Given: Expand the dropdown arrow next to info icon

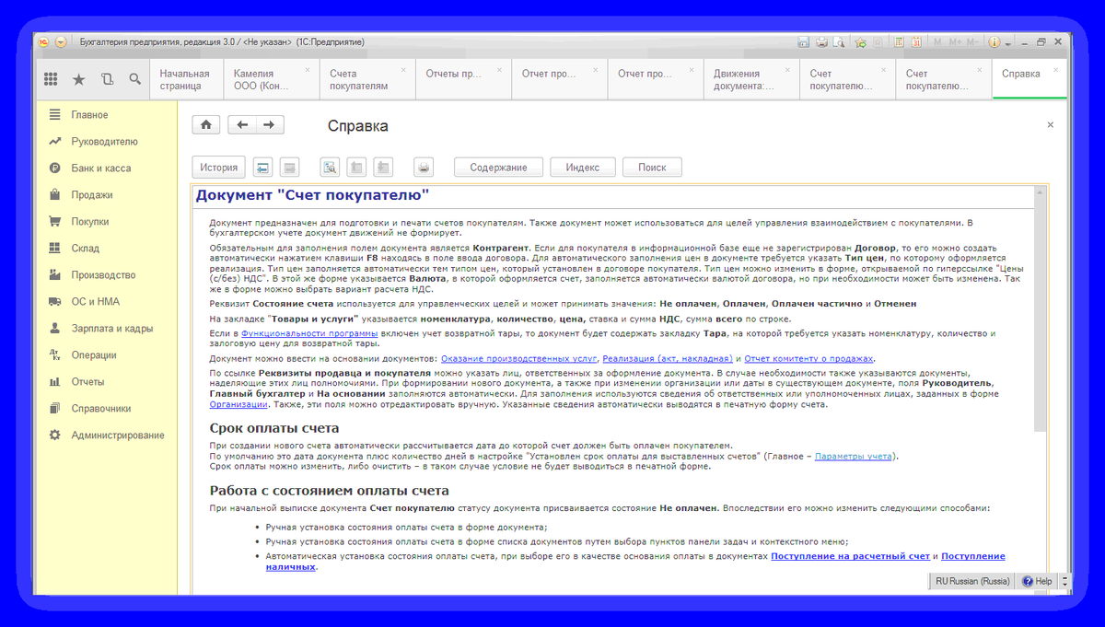Looking at the screenshot, I should (1008, 43).
